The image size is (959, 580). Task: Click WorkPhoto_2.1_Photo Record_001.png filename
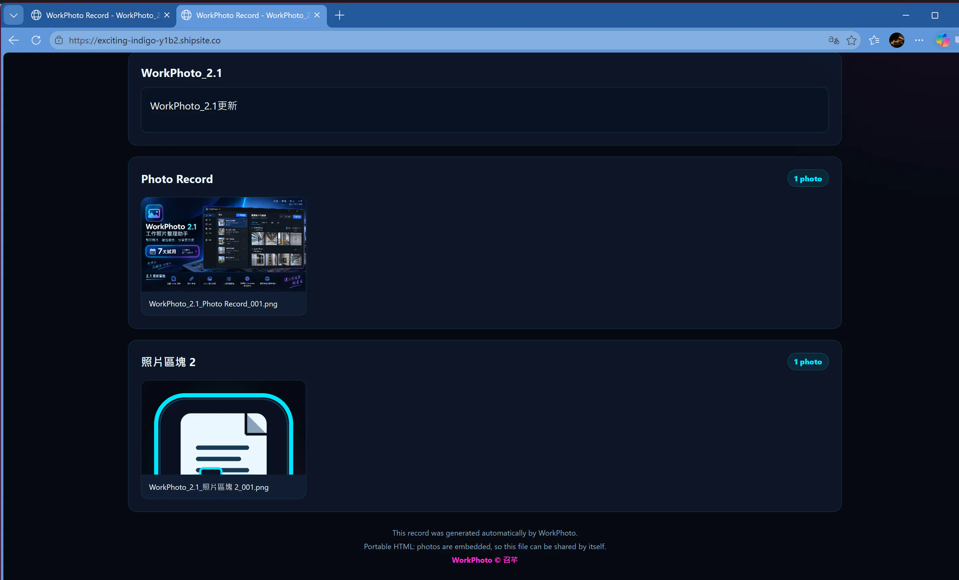point(213,304)
